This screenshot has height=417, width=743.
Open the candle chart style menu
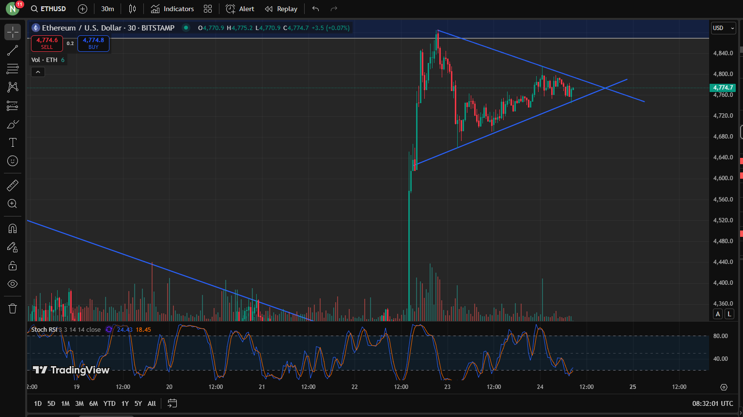pyautogui.click(x=133, y=9)
